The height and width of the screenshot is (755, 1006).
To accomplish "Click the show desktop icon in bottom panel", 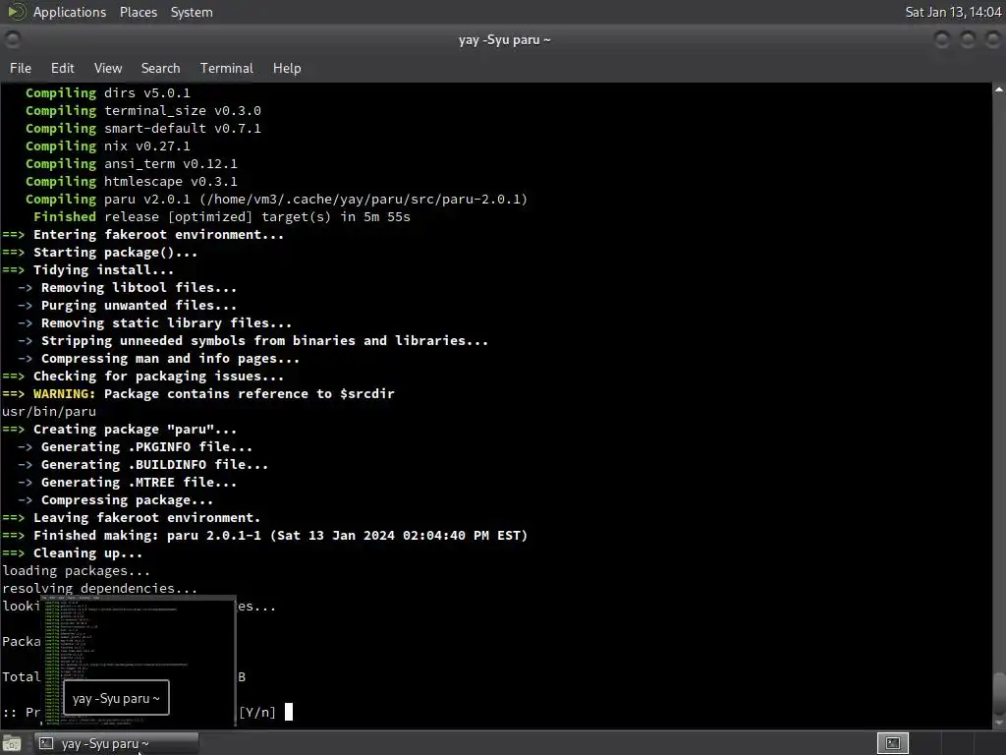I will pos(12,743).
